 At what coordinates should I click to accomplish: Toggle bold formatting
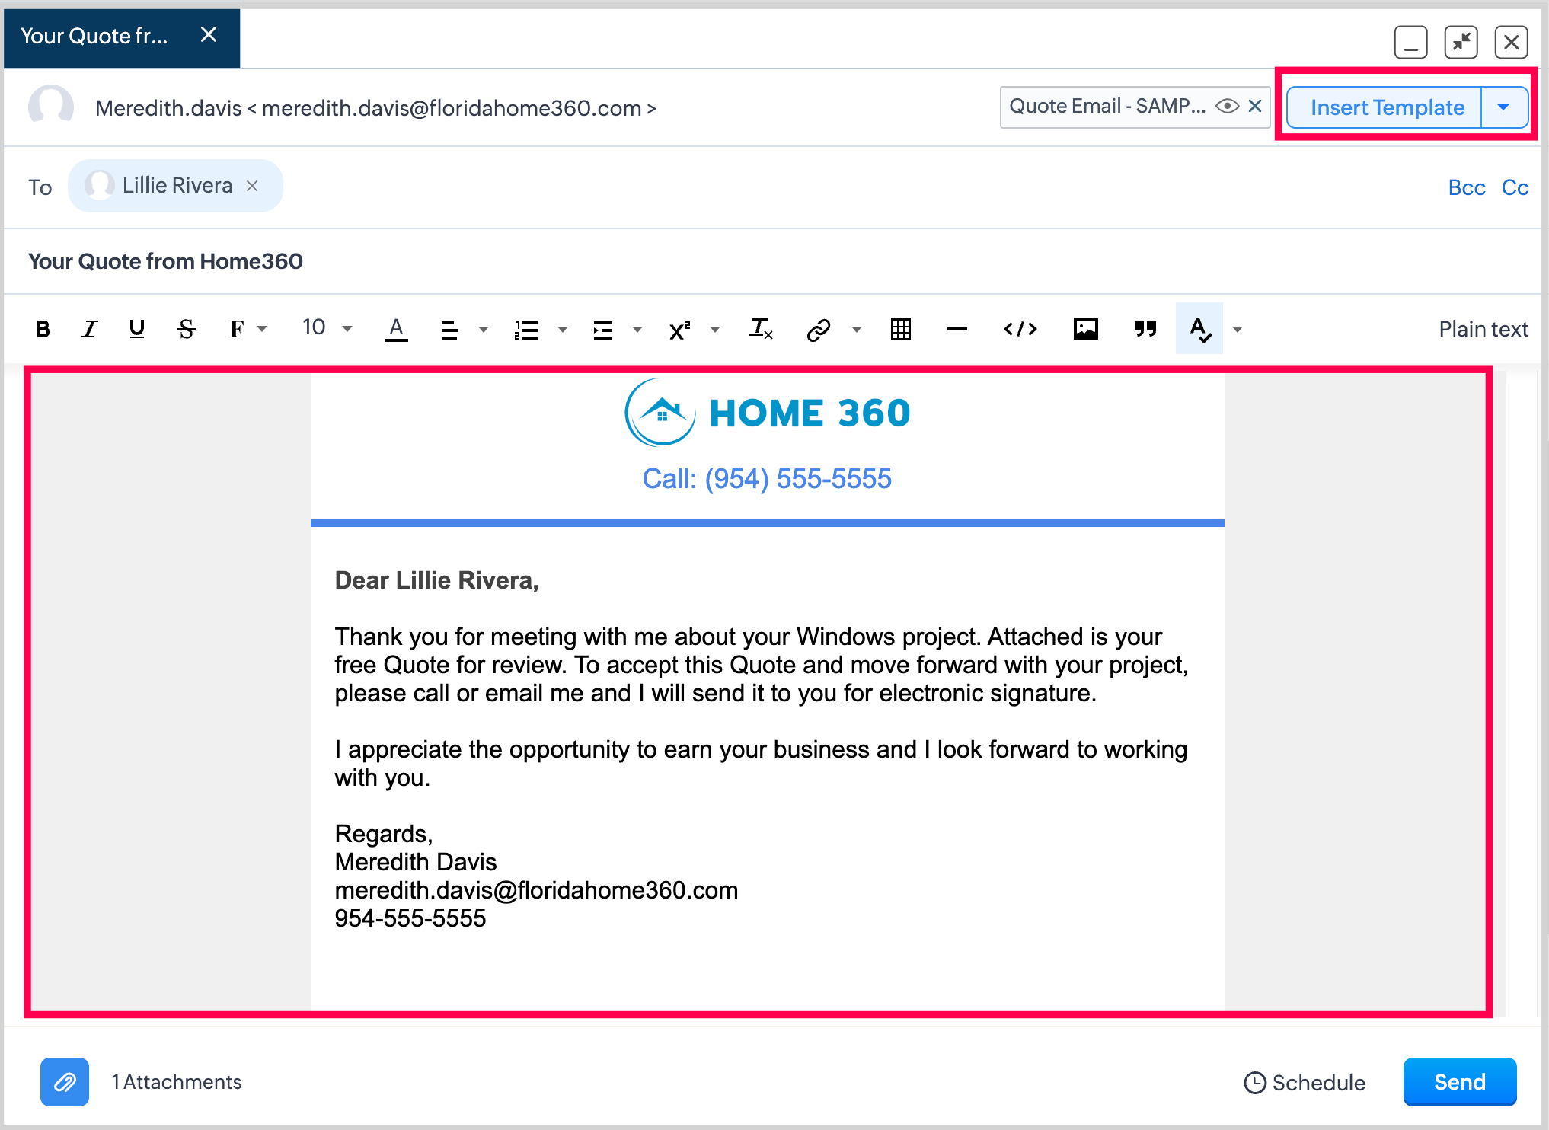tap(43, 329)
